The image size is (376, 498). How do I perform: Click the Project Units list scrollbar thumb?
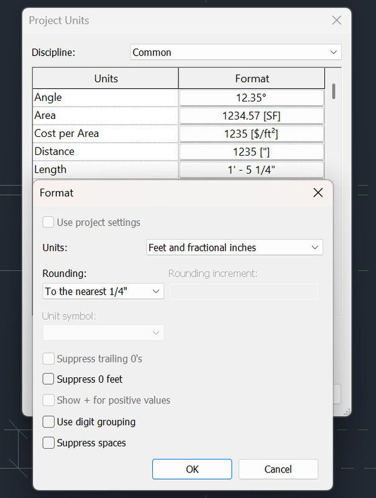pyautogui.click(x=334, y=92)
